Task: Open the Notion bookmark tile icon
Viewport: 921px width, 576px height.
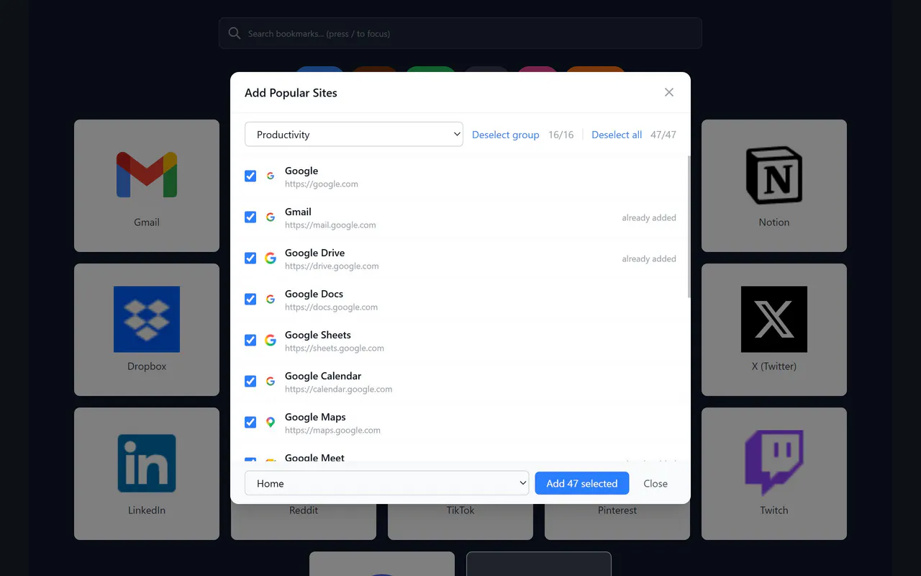Action: (774, 175)
